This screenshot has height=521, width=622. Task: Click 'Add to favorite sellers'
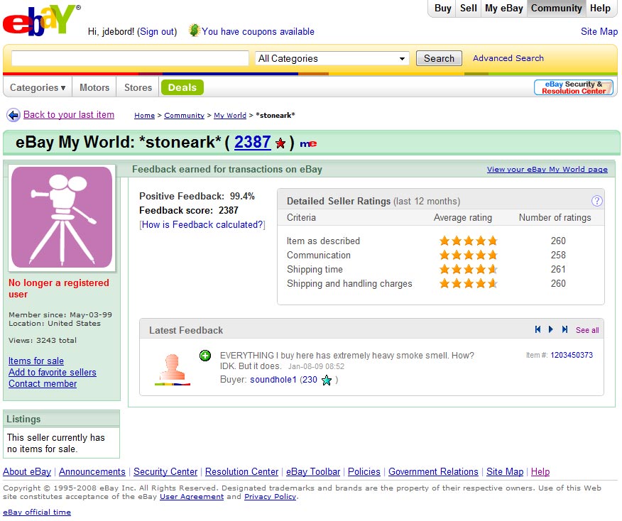(53, 373)
